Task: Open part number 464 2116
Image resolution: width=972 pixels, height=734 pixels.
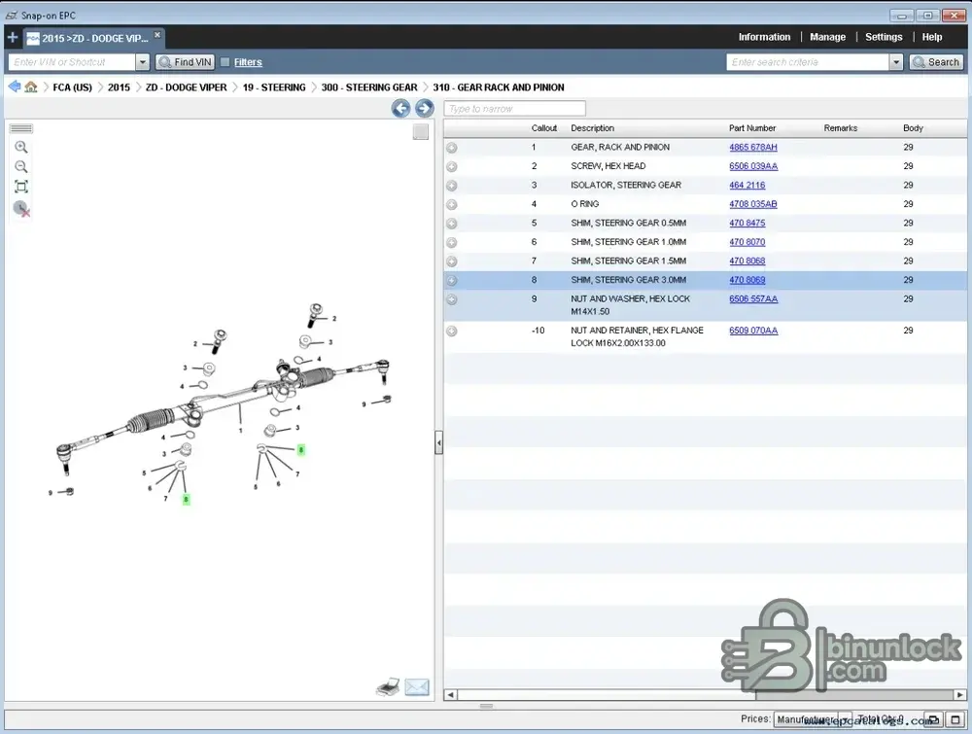Action: [x=746, y=185]
